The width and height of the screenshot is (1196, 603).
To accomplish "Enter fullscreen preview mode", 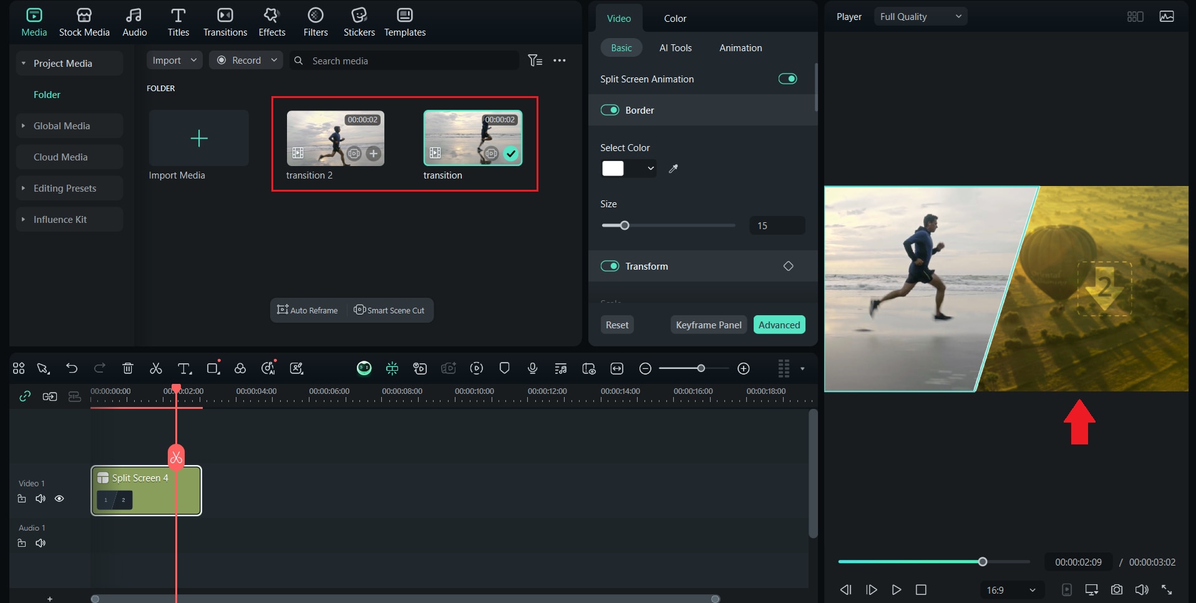I will (1167, 589).
